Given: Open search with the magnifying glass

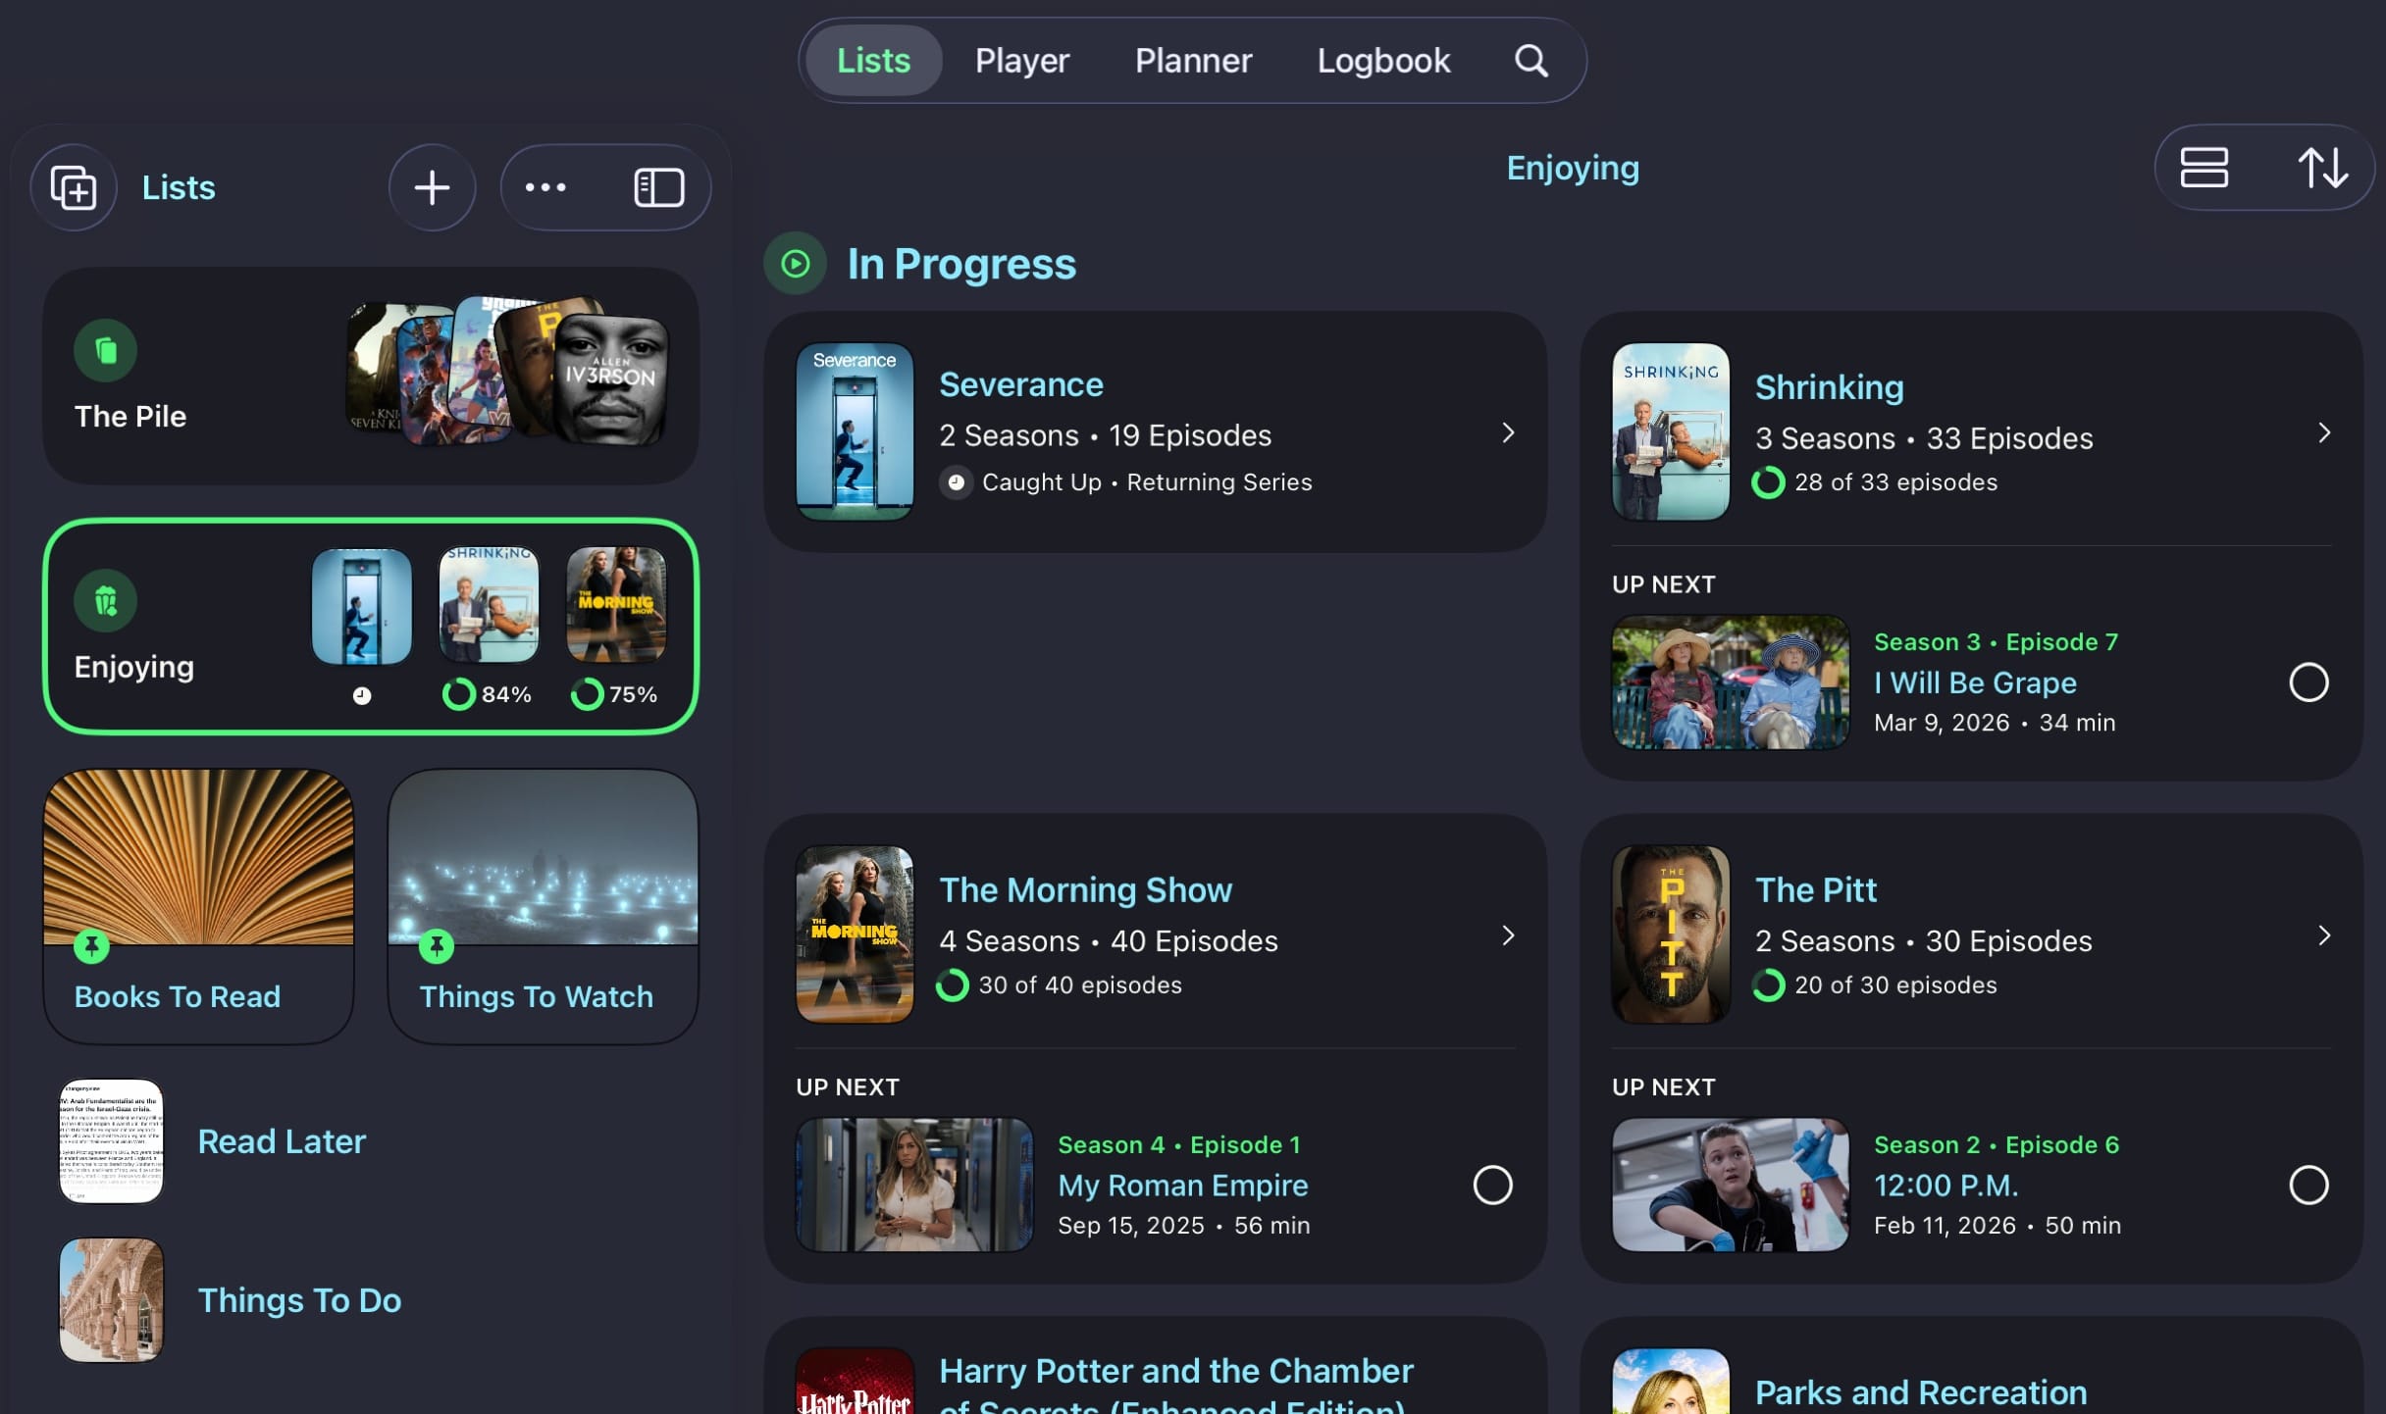Looking at the screenshot, I should [x=1530, y=60].
